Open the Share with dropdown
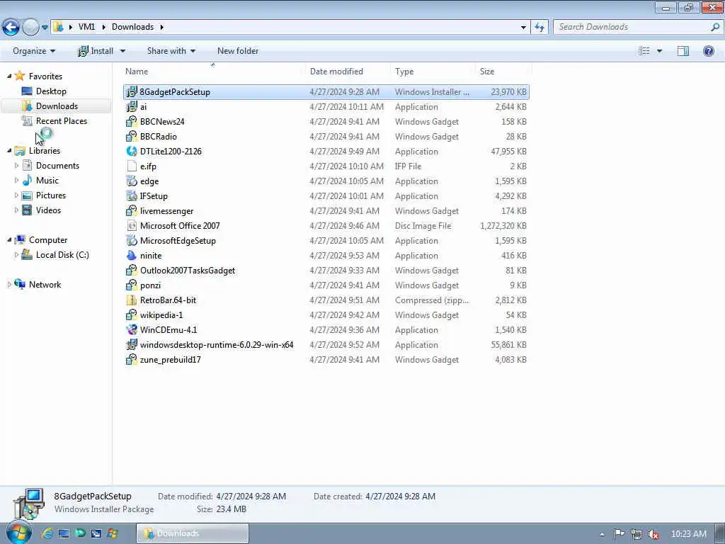Screen dimensions: 725x544 [171, 51]
